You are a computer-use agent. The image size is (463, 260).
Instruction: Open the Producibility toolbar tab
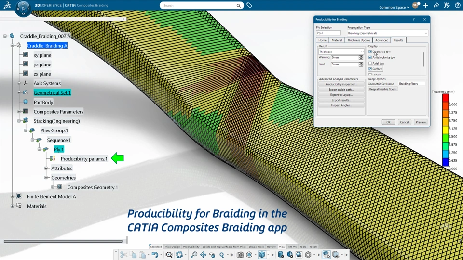[x=191, y=247]
